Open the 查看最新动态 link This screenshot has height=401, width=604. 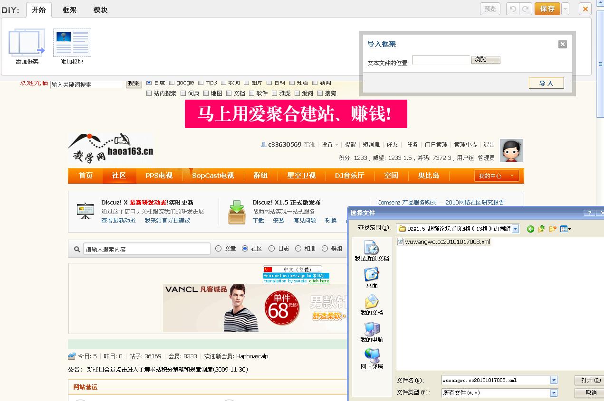[x=118, y=221]
